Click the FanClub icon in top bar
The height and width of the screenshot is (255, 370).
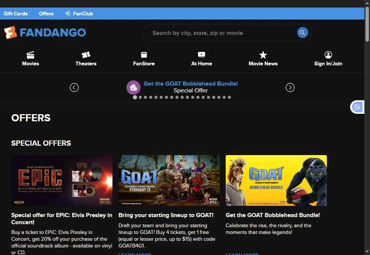coord(68,13)
